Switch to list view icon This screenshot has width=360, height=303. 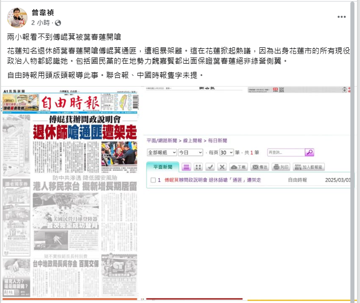[x=186, y=167]
